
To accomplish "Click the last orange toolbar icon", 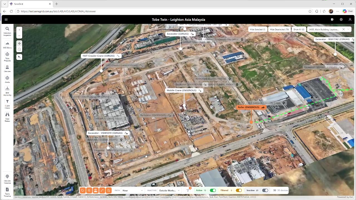I will [x=109, y=190].
